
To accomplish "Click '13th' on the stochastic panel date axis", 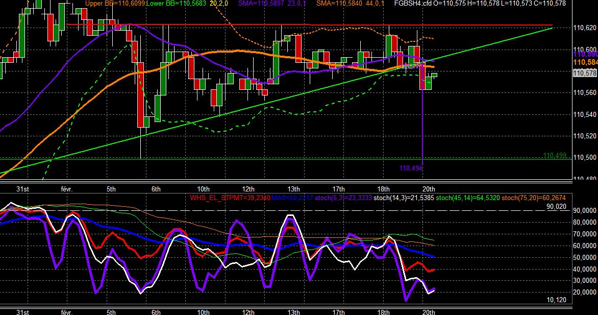I will click(293, 312).
